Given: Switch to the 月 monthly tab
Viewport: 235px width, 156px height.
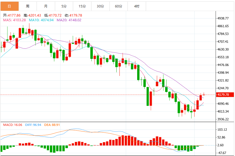Looking at the screenshot, I should [x=46, y=6].
